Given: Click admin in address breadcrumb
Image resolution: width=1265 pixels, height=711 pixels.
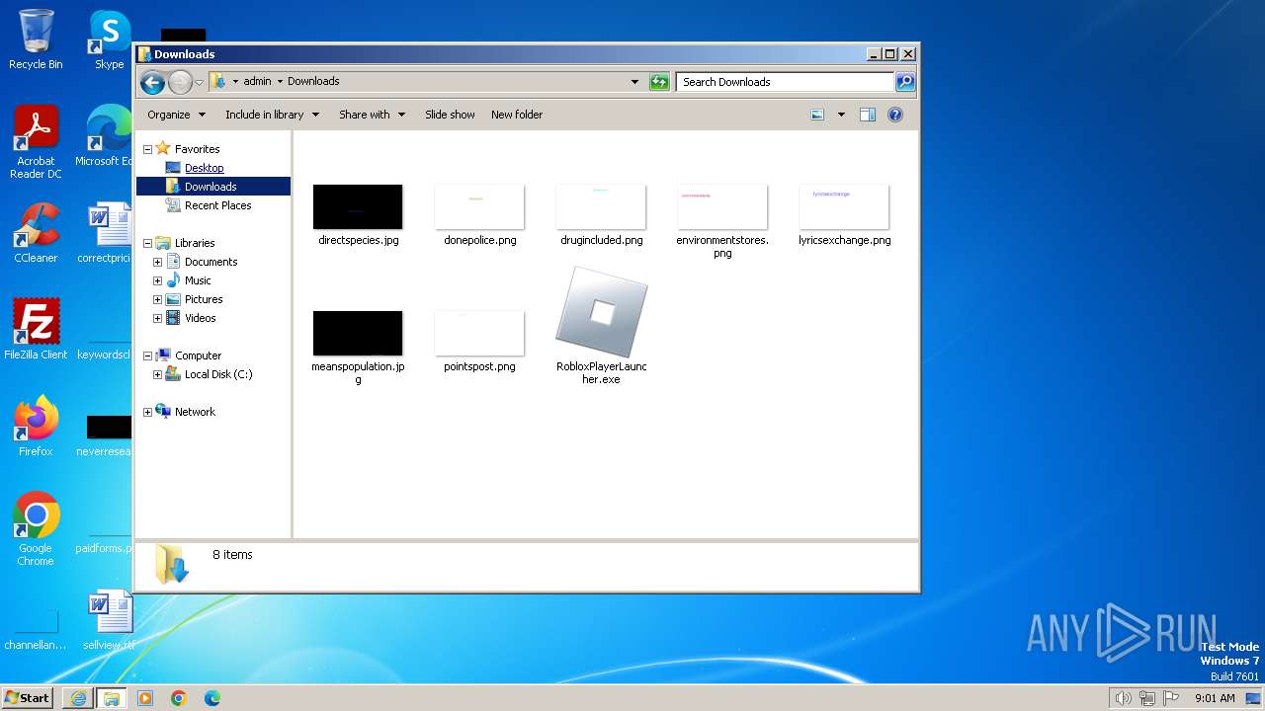Looking at the screenshot, I should (x=257, y=82).
